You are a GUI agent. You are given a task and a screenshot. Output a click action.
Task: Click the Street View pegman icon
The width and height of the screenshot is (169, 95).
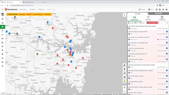pos(124,81)
